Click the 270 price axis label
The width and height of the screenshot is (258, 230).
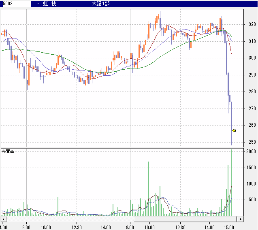[252, 109]
